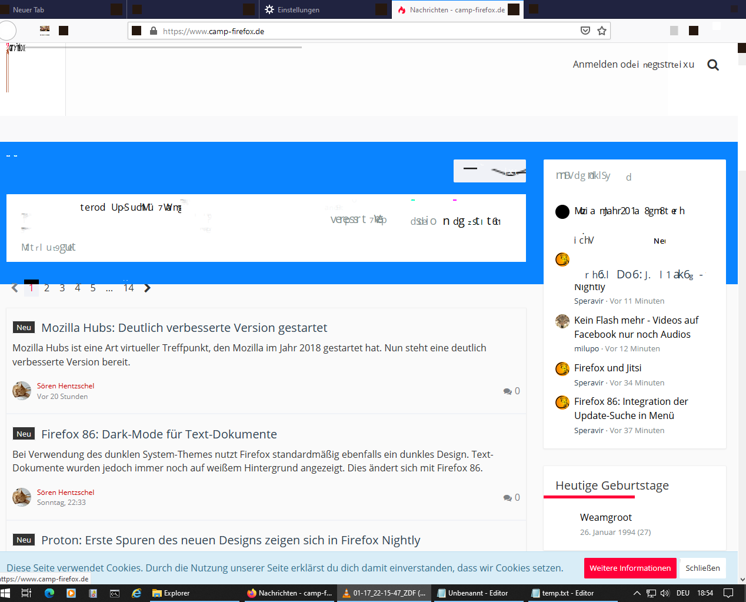The height and width of the screenshot is (602, 746).
Task: Open the thread Firefox und Jitsi
Action: (x=608, y=368)
